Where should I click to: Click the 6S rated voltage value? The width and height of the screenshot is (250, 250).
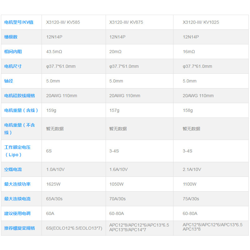[49, 151]
